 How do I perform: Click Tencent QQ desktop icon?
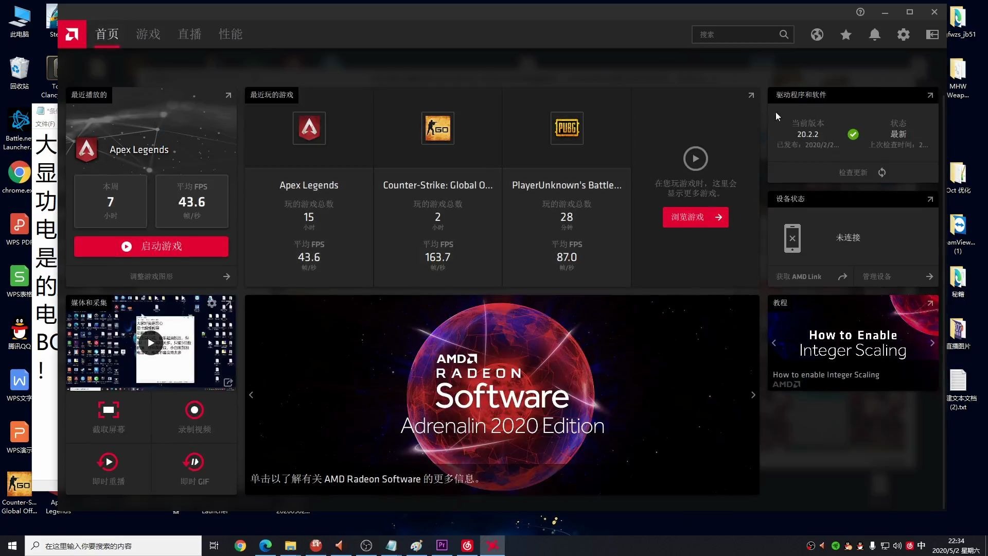19,334
